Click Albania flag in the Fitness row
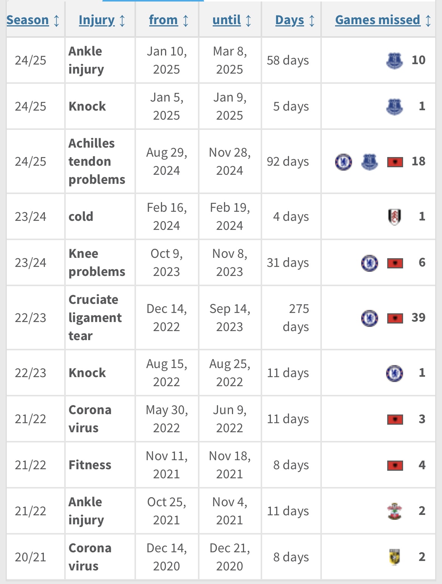The width and height of the screenshot is (442, 584). click(x=395, y=465)
